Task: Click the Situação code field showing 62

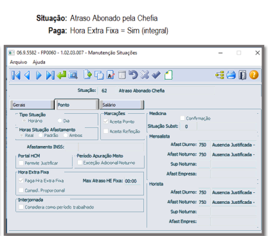Action: pyautogui.click(x=106, y=91)
